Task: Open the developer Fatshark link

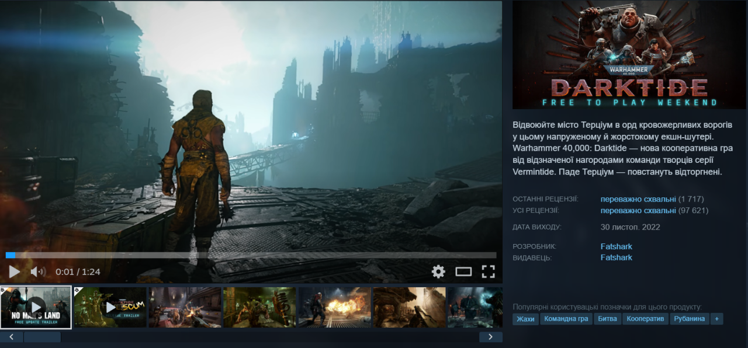Action: pos(616,246)
